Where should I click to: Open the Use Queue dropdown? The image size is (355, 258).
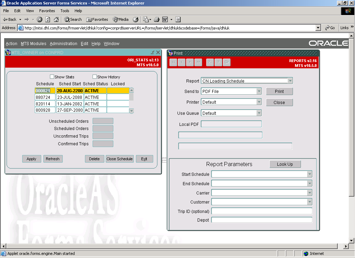point(259,113)
